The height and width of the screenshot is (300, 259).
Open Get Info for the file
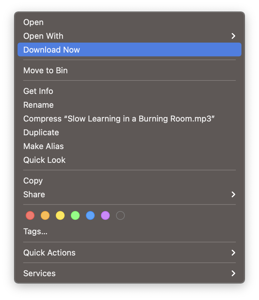[x=129, y=91]
